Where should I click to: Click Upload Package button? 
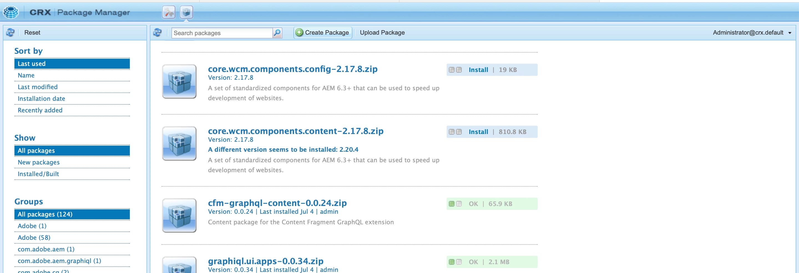(382, 32)
